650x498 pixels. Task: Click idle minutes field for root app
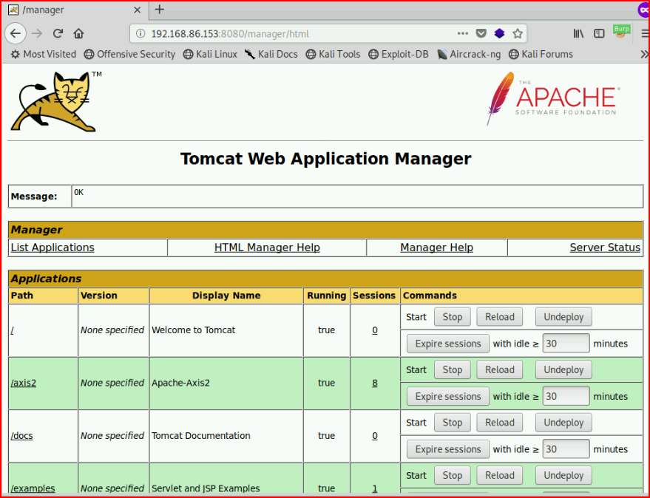tap(566, 344)
